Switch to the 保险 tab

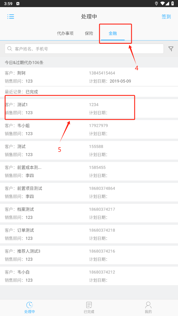89,33
